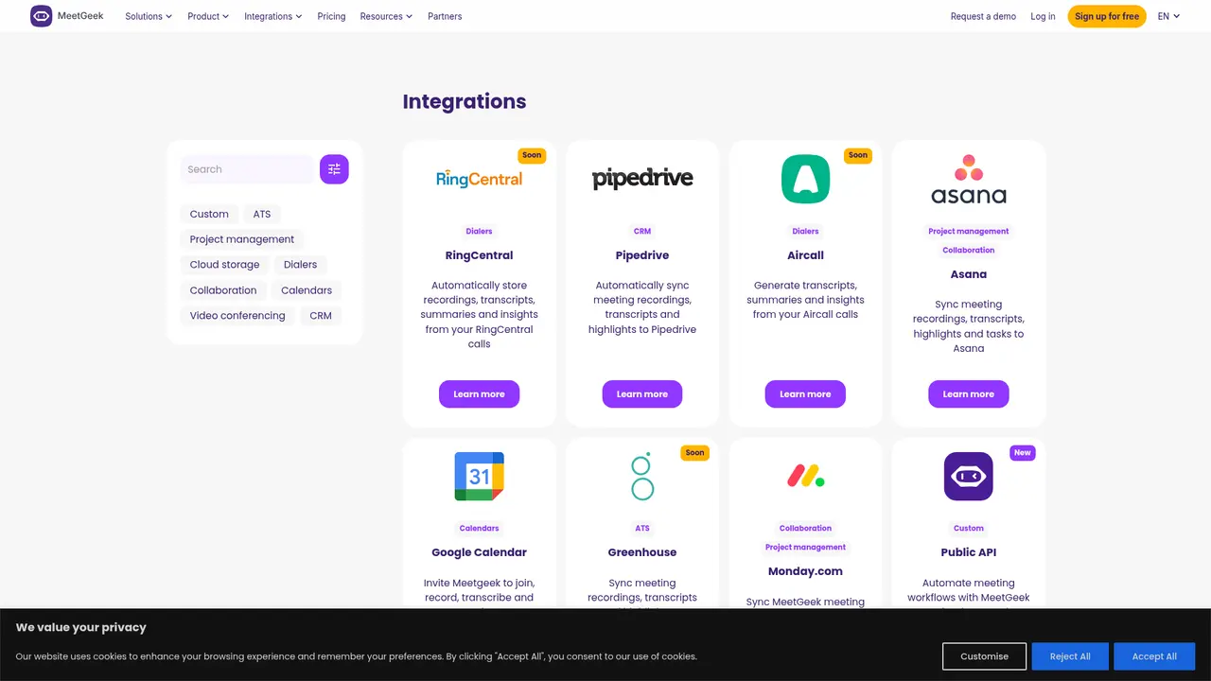Click Request a demo link
Image resolution: width=1211 pixels, height=681 pixels.
tap(983, 16)
